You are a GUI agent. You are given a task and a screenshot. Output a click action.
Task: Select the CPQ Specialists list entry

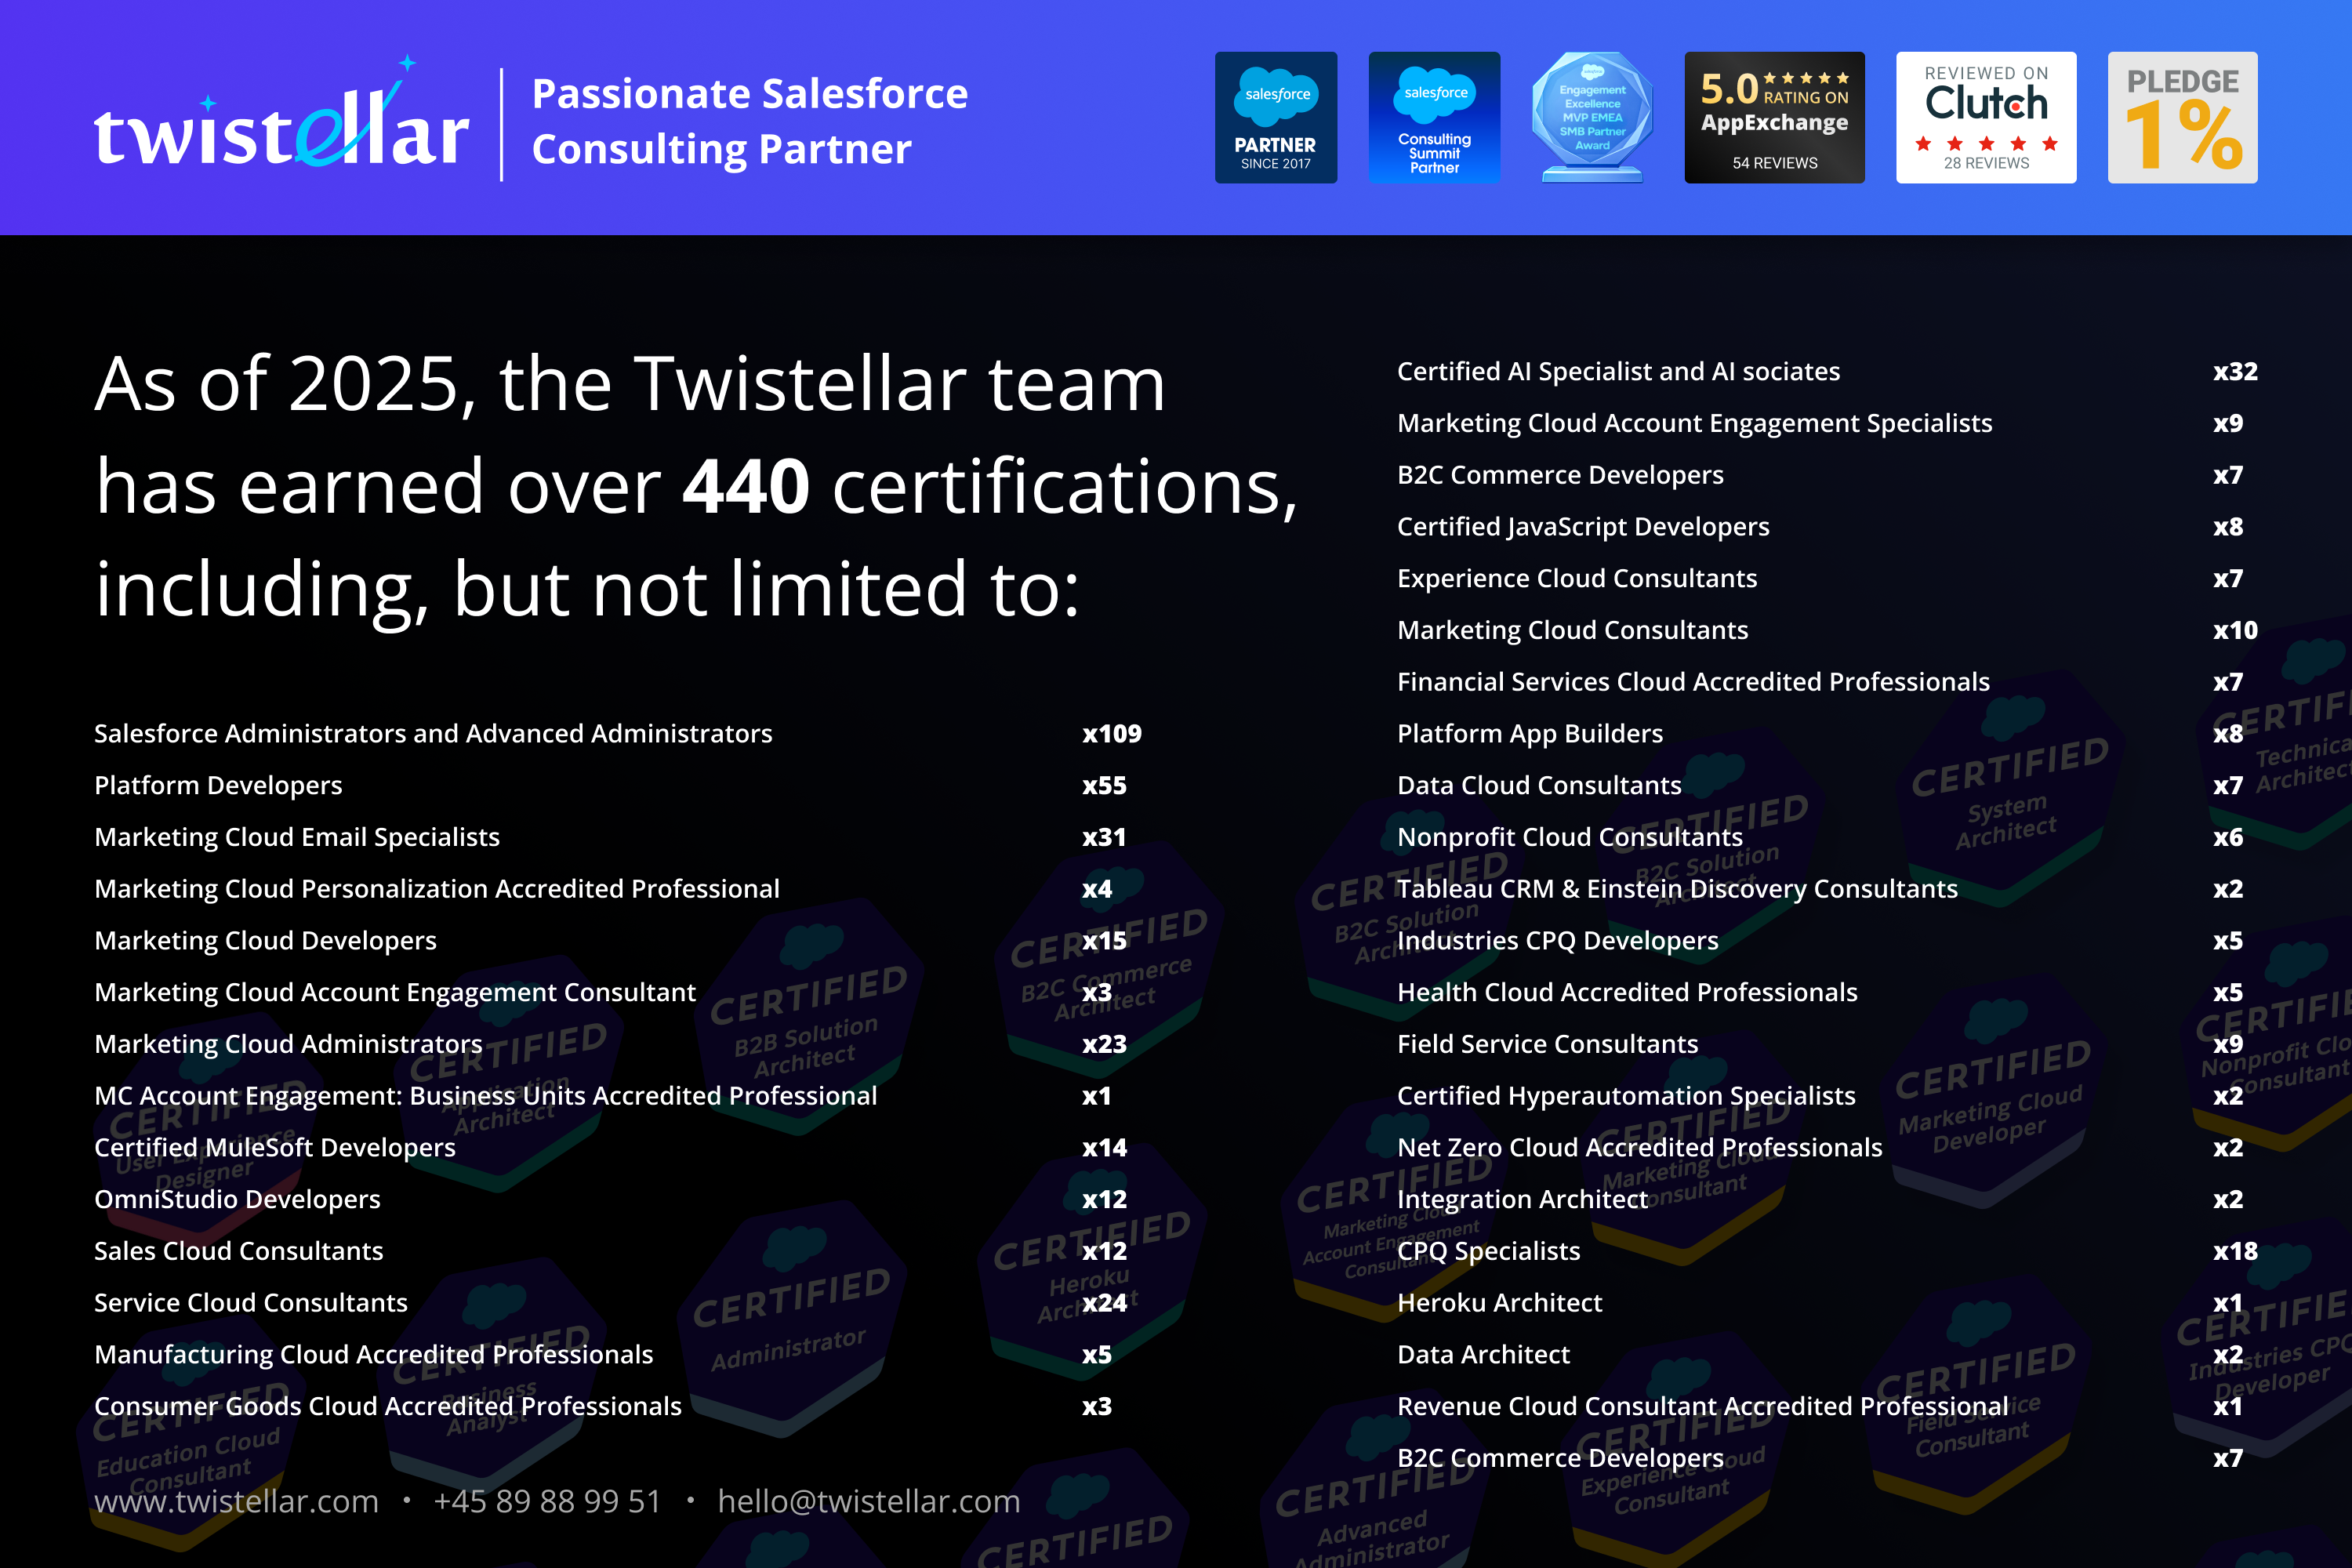click(1488, 1251)
